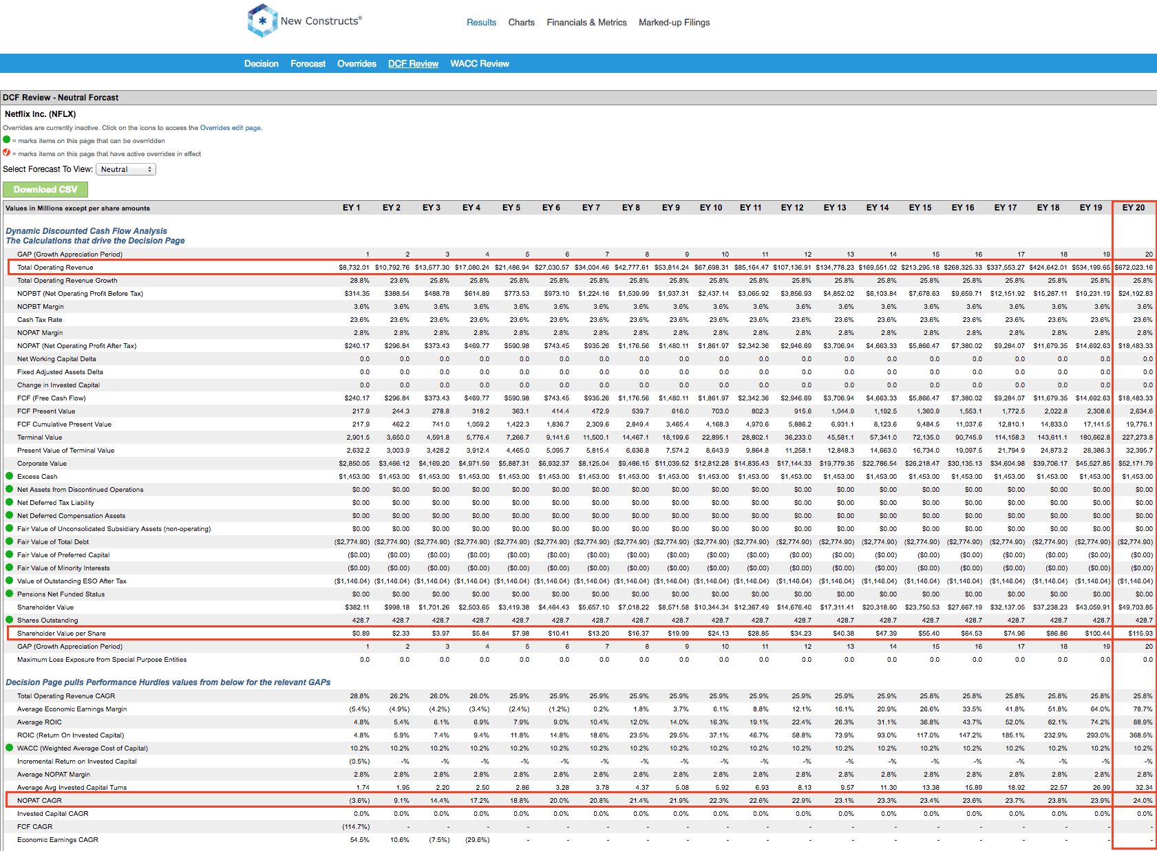Image resolution: width=1157 pixels, height=851 pixels.
Task: Click green override dot beside Excess Cash
Action: [x=10, y=476]
